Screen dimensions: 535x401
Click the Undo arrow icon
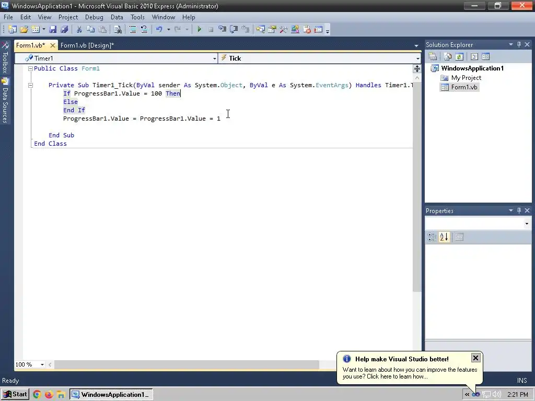(159, 30)
